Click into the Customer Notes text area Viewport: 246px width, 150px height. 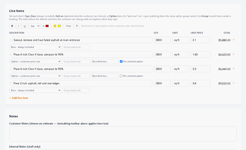[123, 134]
